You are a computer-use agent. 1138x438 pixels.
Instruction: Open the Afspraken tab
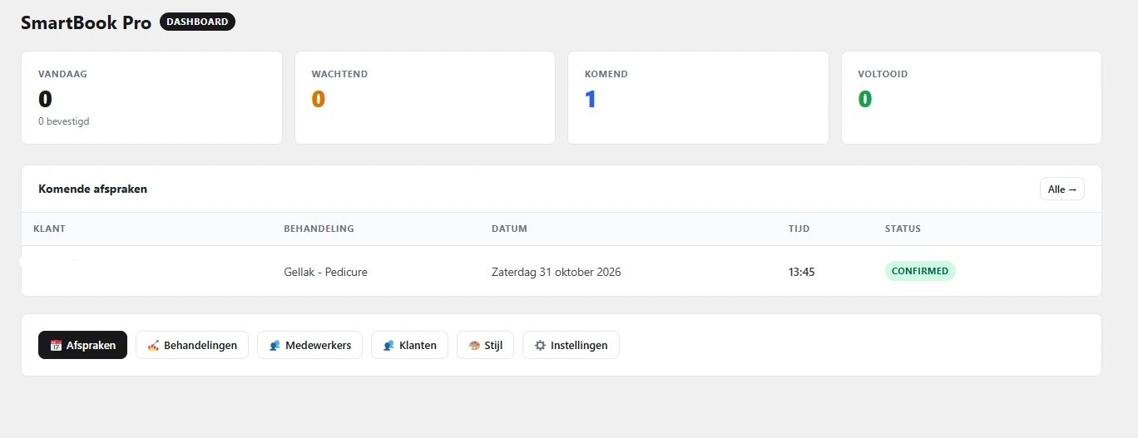[x=82, y=345]
